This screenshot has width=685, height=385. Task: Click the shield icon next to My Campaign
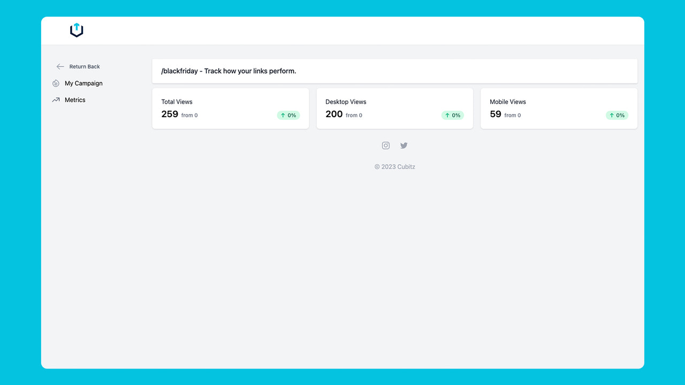pyautogui.click(x=56, y=83)
